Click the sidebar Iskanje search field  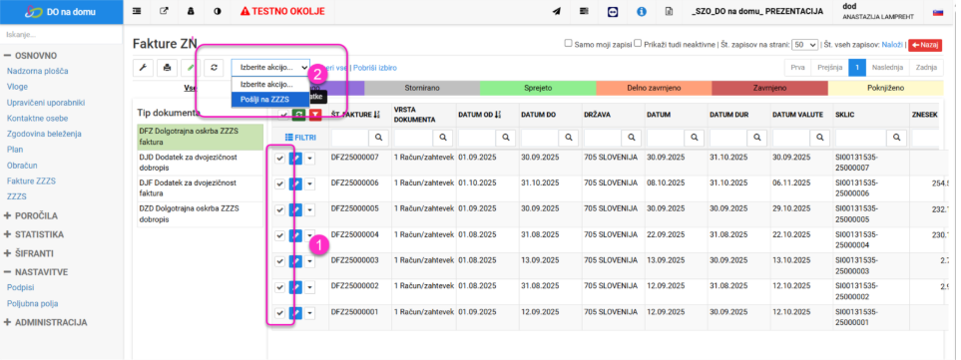point(61,34)
